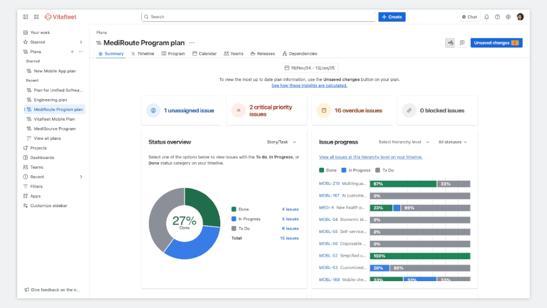The height and width of the screenshot is (308, 547).
Task: Open the MOBL-167 issue link
Action: [x=329, y=196]
